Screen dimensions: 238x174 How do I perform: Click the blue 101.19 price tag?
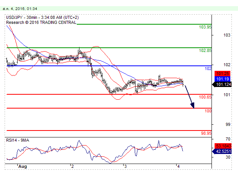tap(222, 79)
